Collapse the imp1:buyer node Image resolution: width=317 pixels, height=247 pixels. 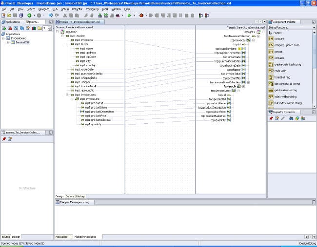click(x=67, y=44)
